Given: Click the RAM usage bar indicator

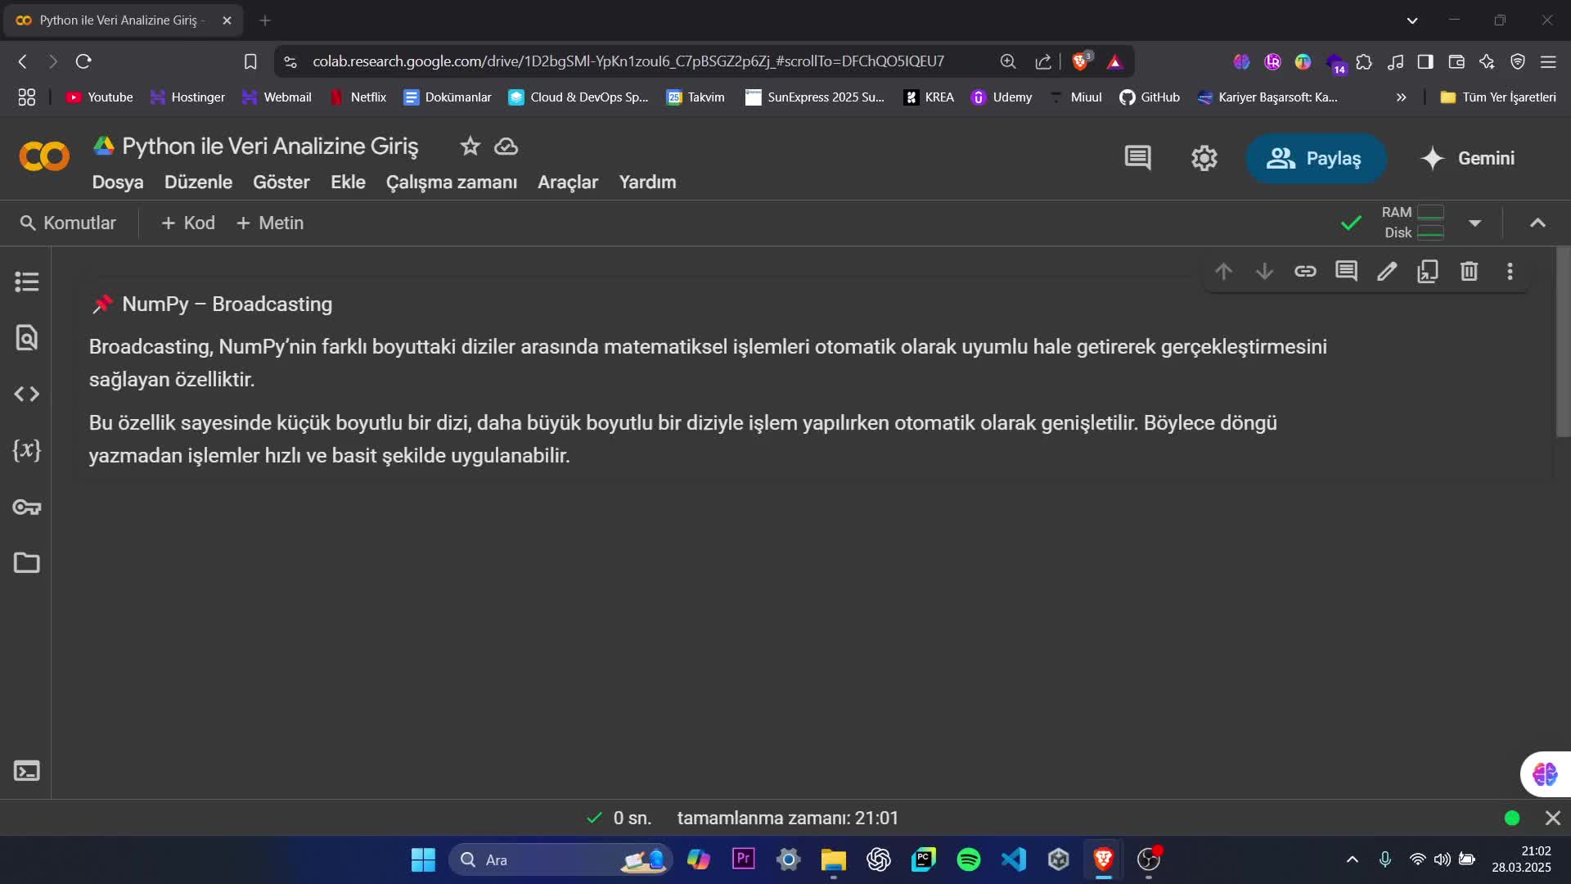Looking at the screenshot, I should point(1430,212).
